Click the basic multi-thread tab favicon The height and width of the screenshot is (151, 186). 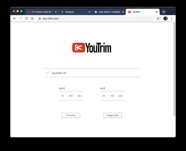pos(29,12)
